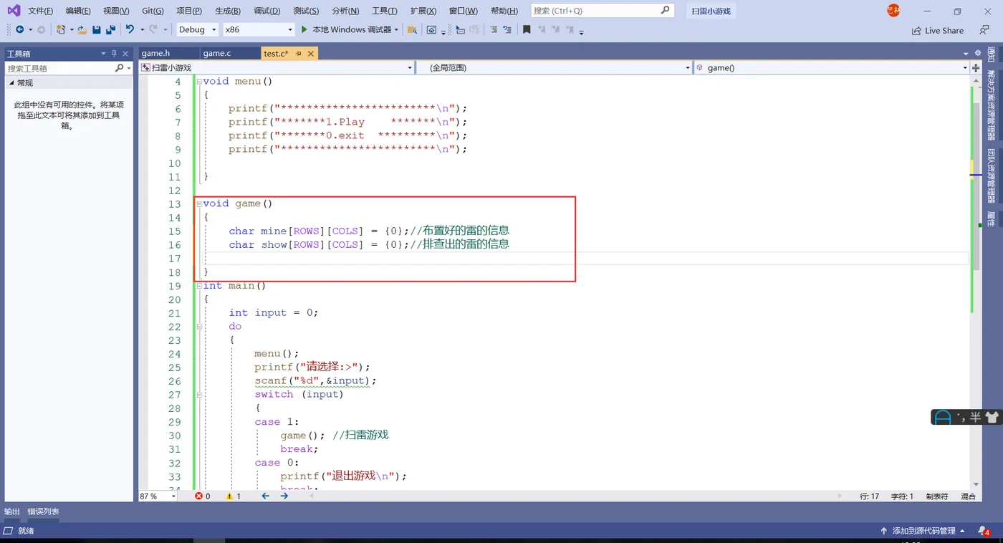
Task: Go to the next issue with the right arrow
Action: [x=284, y=496]
